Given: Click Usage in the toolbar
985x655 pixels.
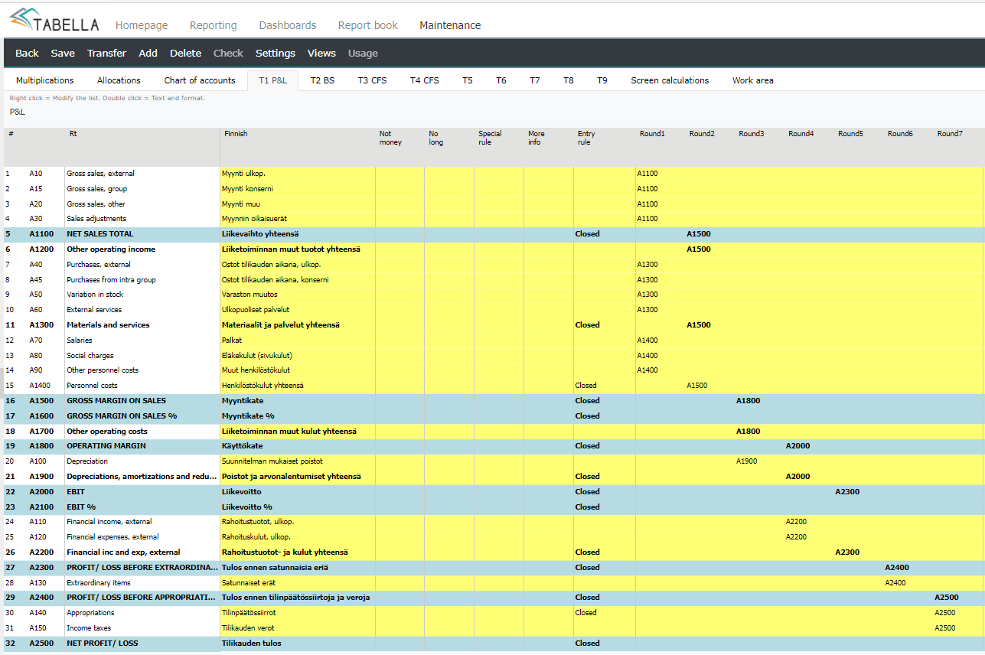Looking at the screenshot, I should click(x=363, y=53).
